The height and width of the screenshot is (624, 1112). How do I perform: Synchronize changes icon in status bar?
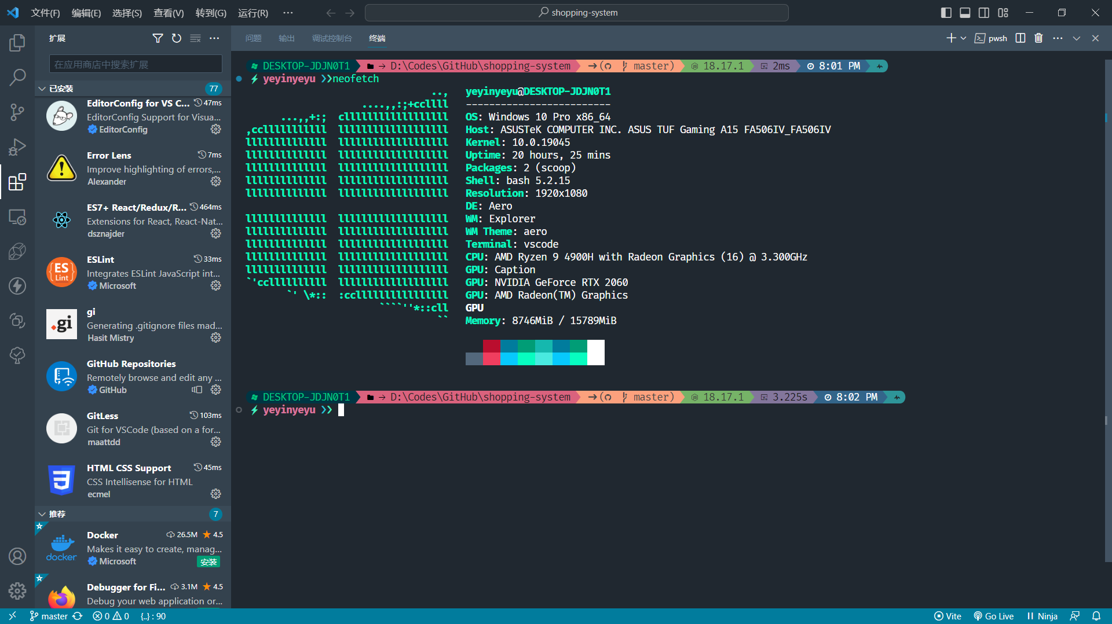(x=78, y=616)
